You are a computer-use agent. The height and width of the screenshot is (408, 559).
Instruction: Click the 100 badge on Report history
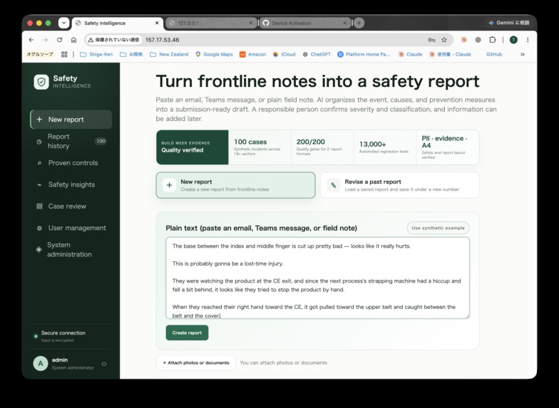pyautogui.click(x=101, y=141)
